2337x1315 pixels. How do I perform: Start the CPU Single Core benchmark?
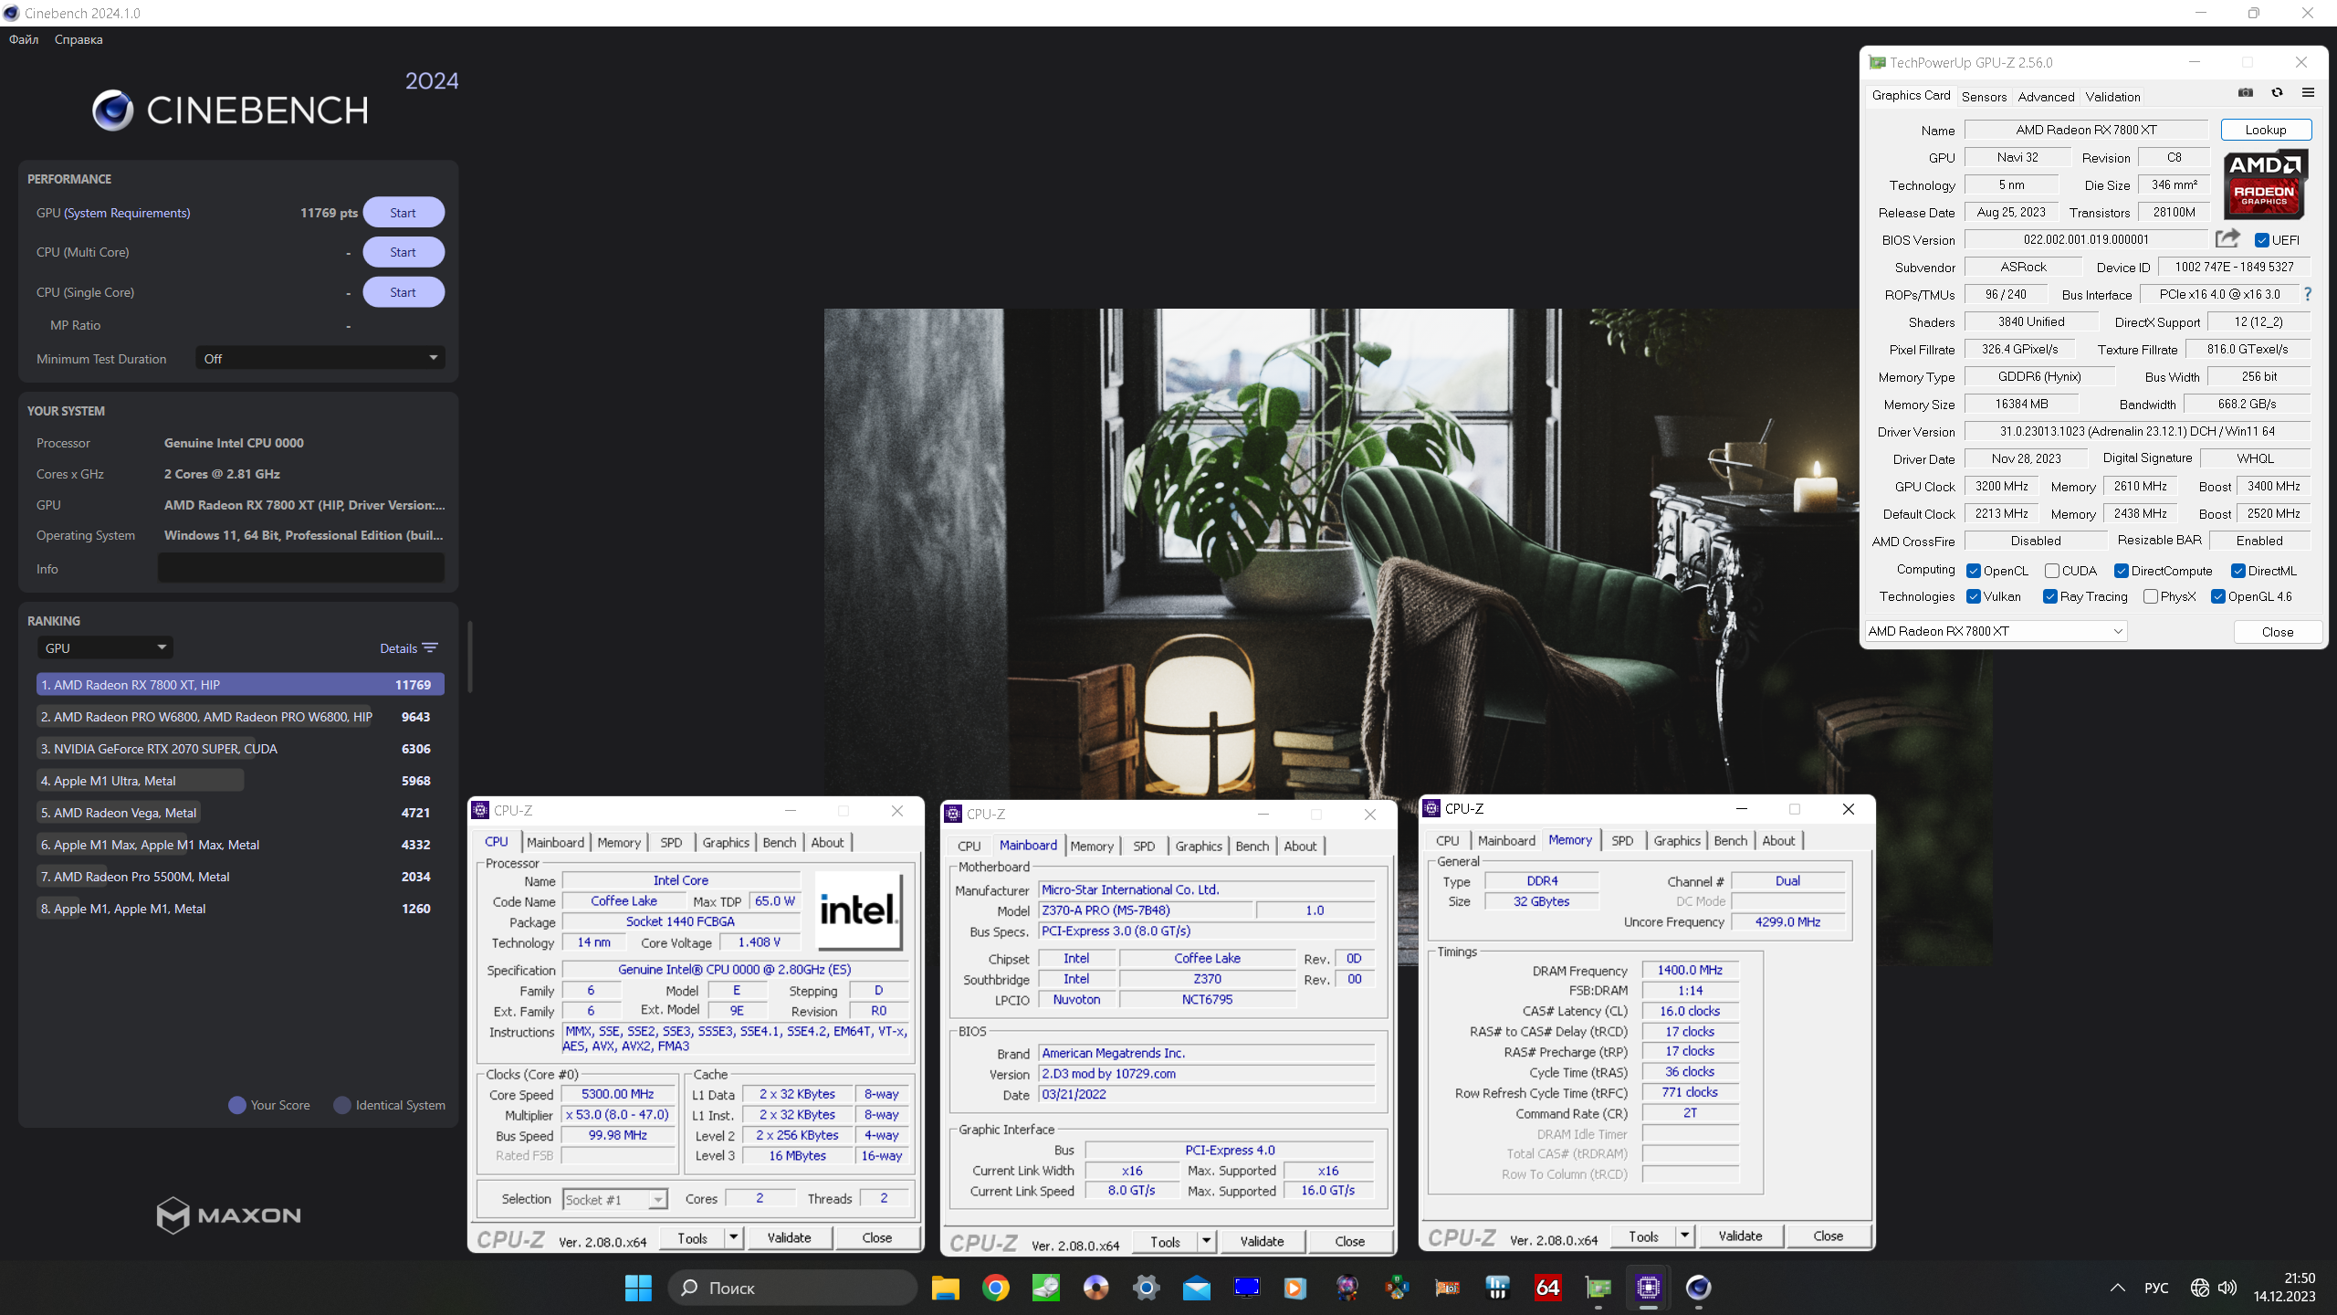[x=403, y=292]
